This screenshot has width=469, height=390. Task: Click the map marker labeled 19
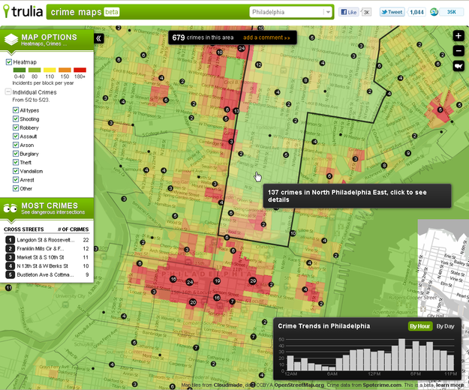coord(217,280)
